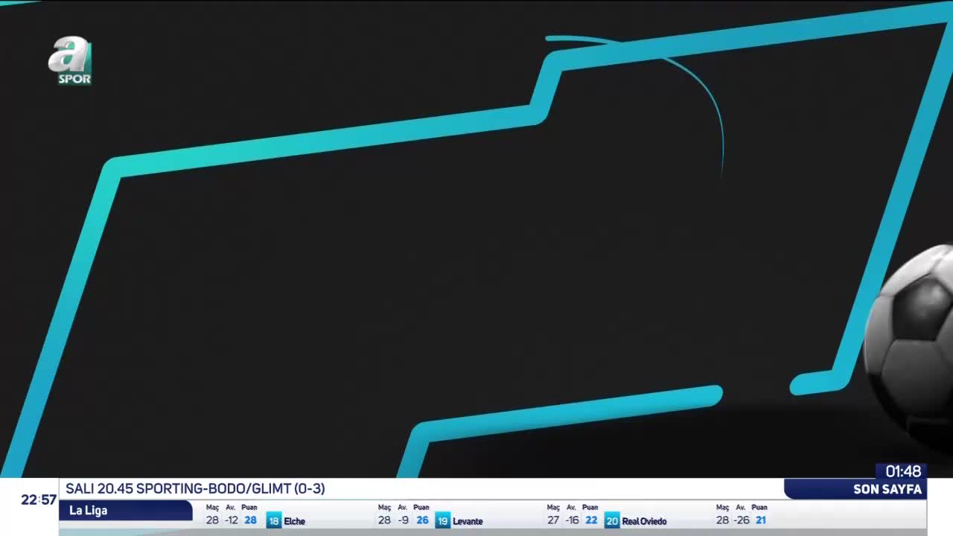Viewport: 953px width, 536px height.
Task: Click Levante's 26 points value
Action: pos(422,520)
